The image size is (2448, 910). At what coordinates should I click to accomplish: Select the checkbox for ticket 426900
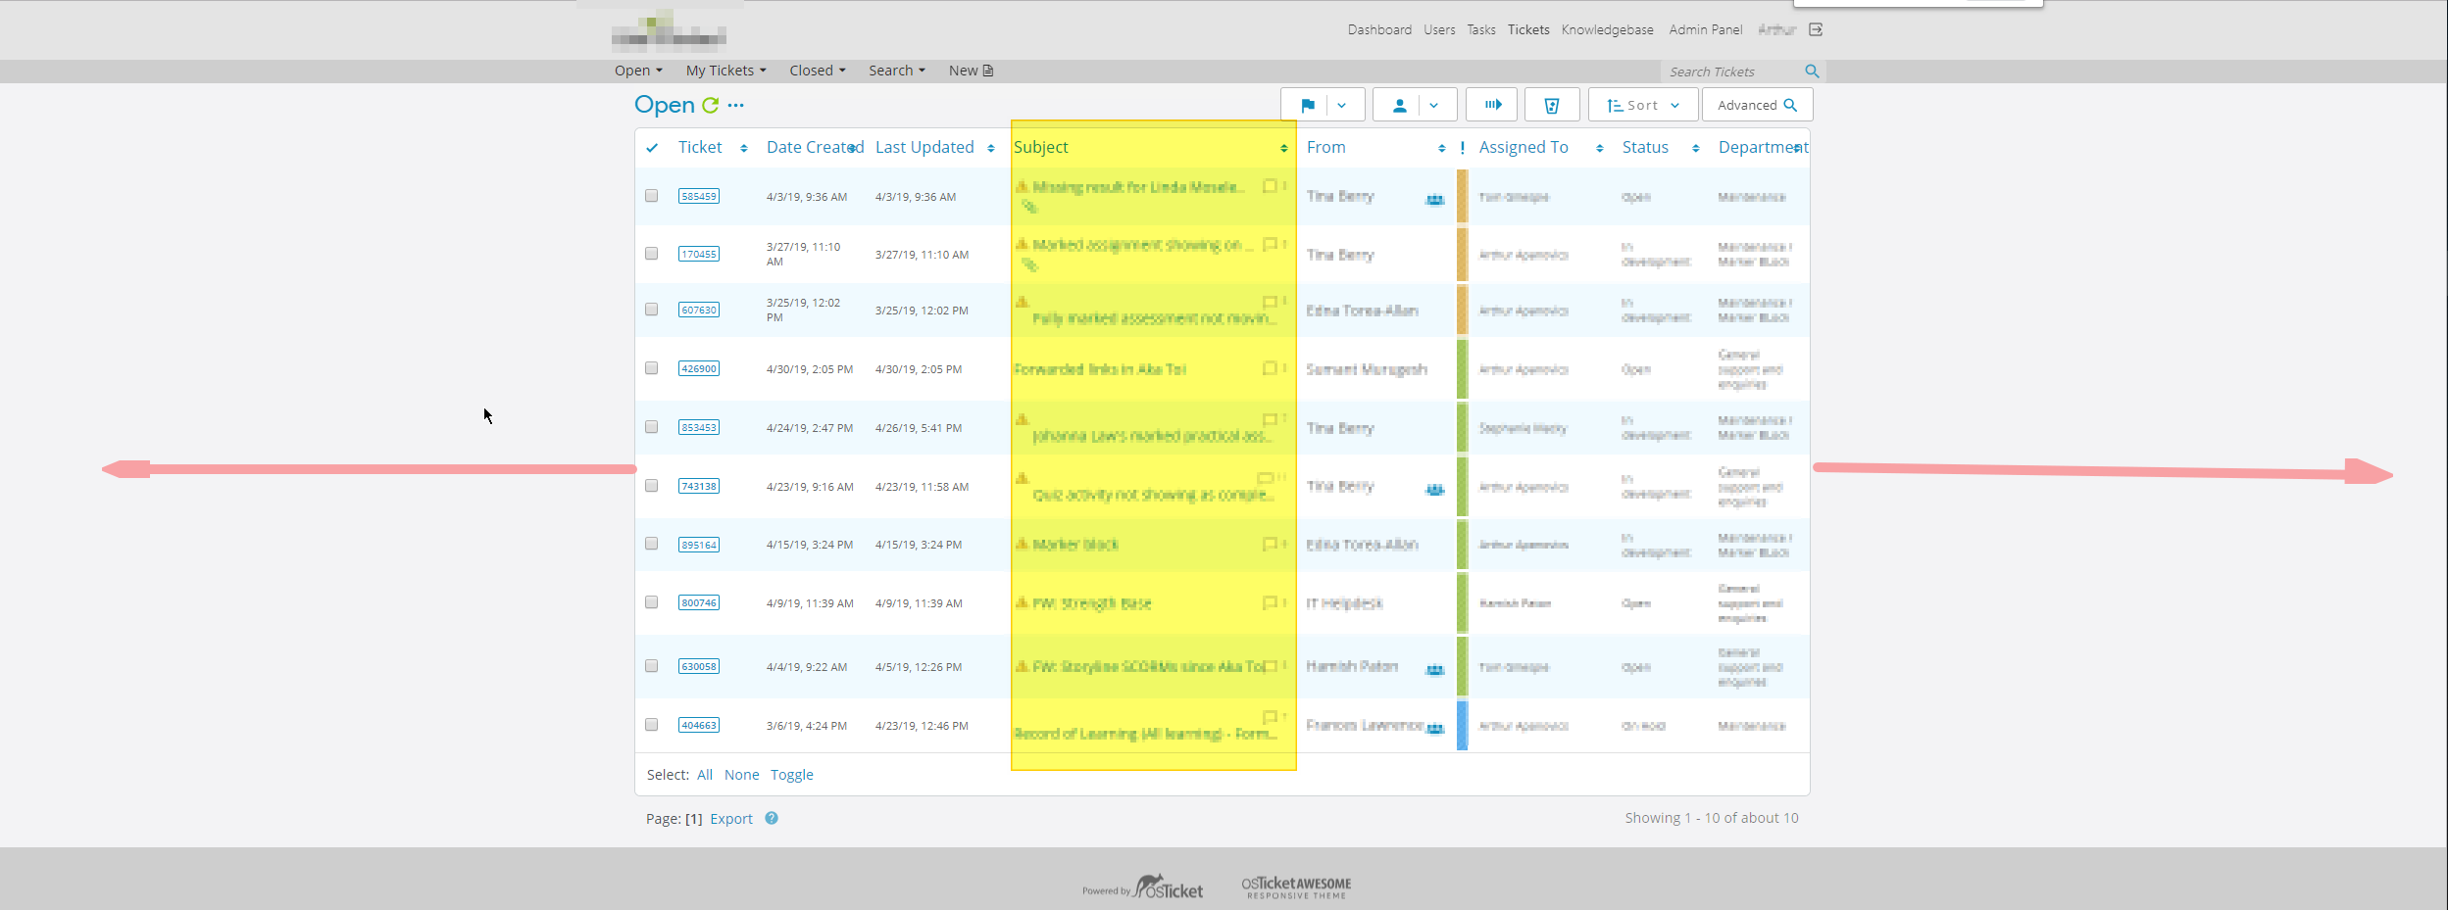point(651,368)
